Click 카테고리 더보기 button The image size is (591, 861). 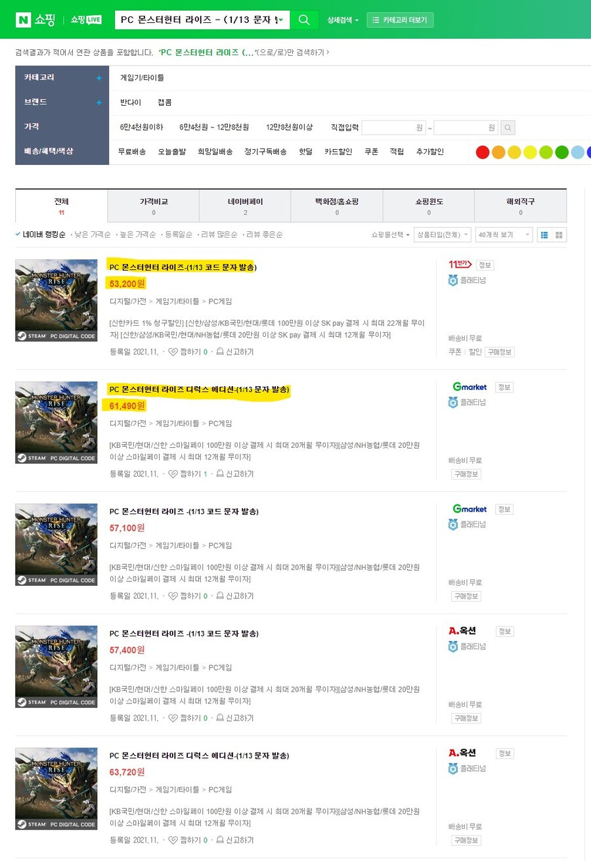pyautogui.click(x=401, y=20)
